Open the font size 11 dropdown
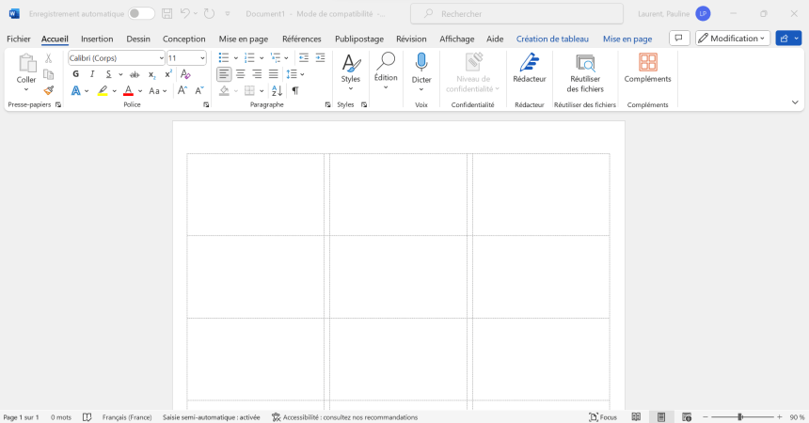 click(x=202, y=58)
